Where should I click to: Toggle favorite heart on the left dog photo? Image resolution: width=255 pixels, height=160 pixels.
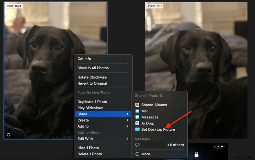click(8, 135)
